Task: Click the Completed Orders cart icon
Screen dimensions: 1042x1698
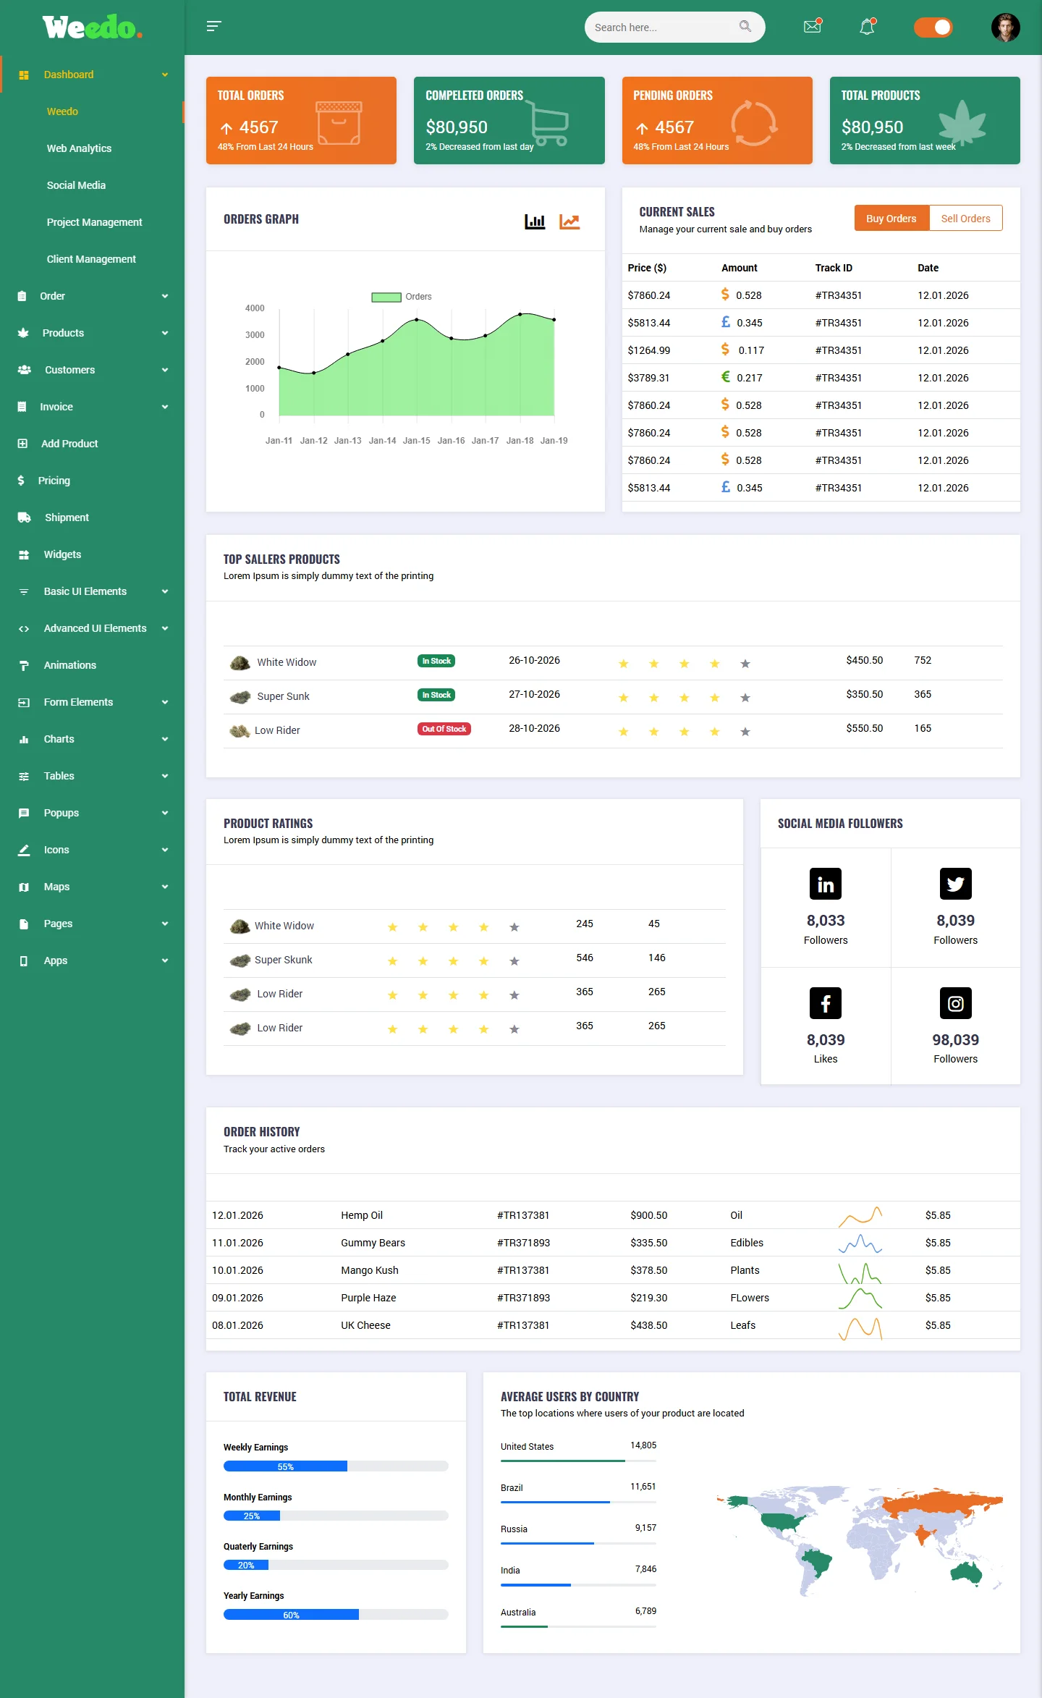Action: [548, 123]
